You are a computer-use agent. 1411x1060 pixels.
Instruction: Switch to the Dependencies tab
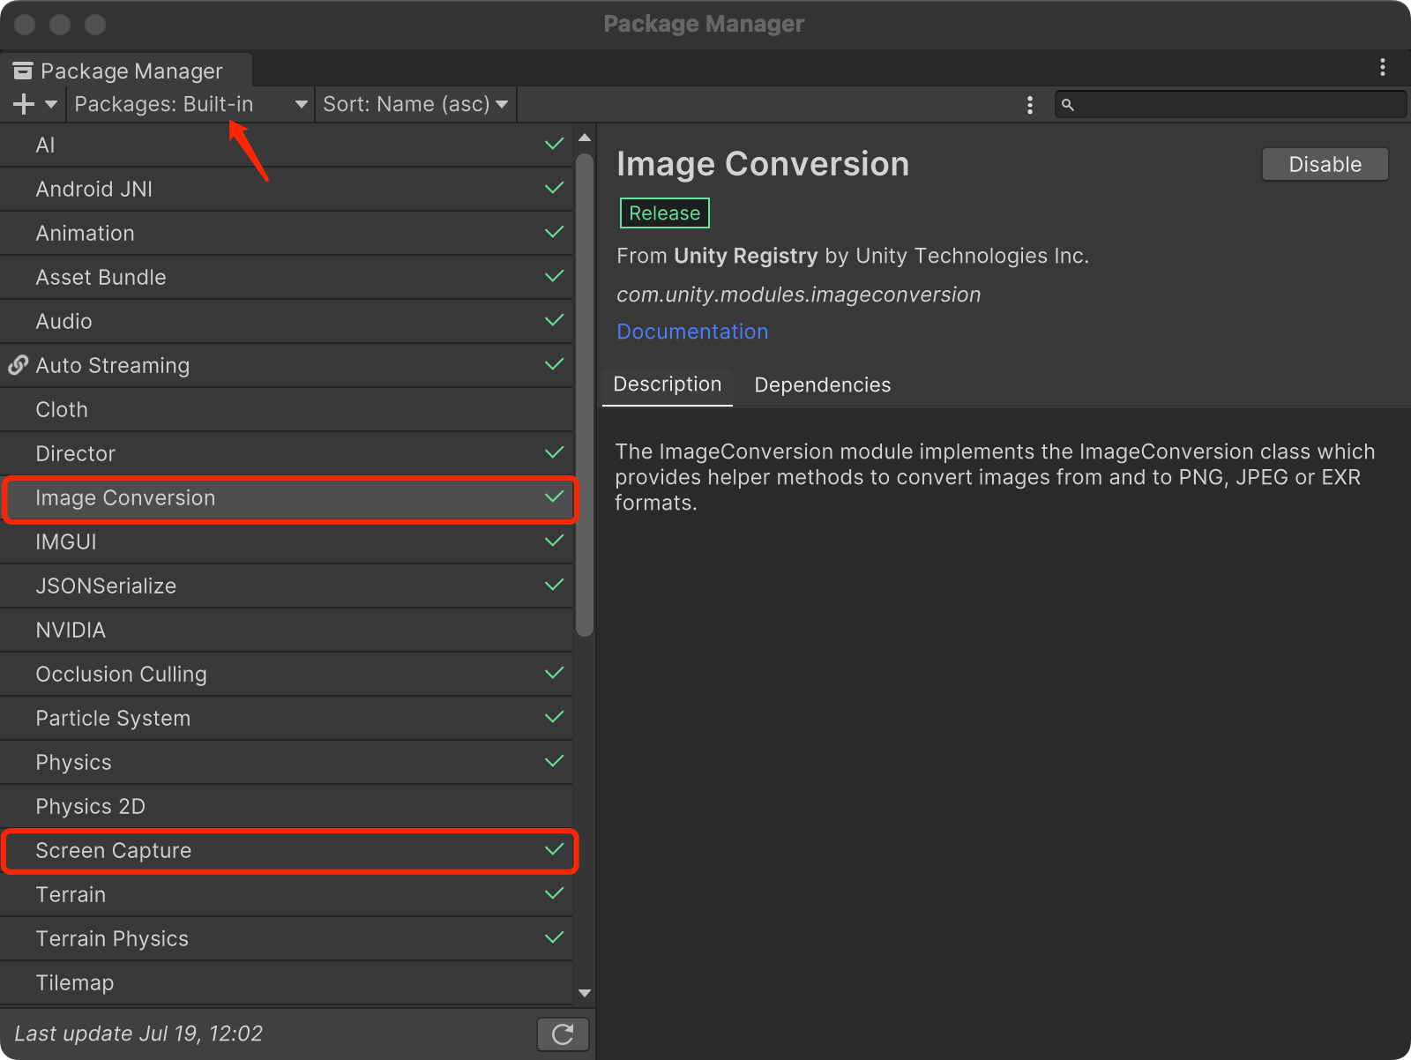pyautogui.click(x=822, y=385)
